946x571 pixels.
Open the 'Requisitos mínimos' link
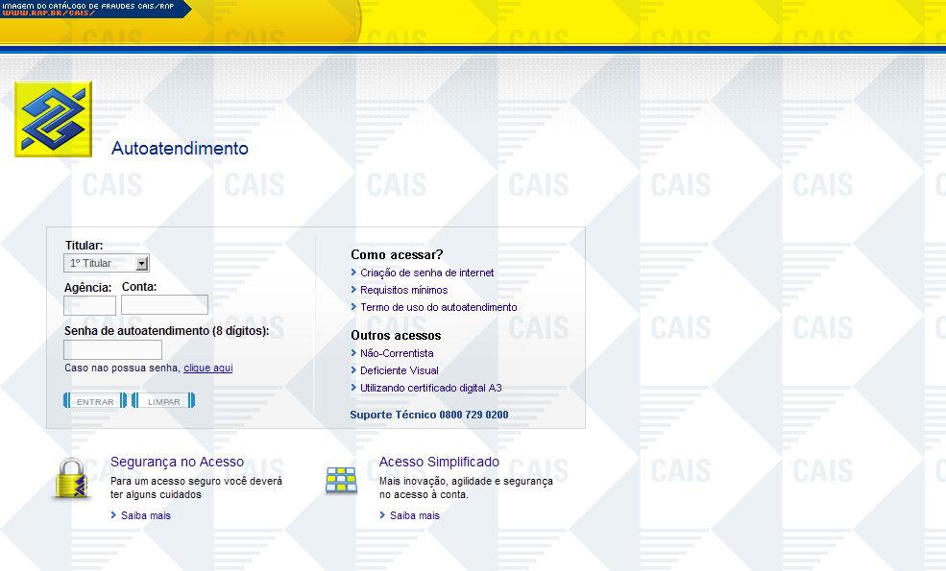coord(403,290)
